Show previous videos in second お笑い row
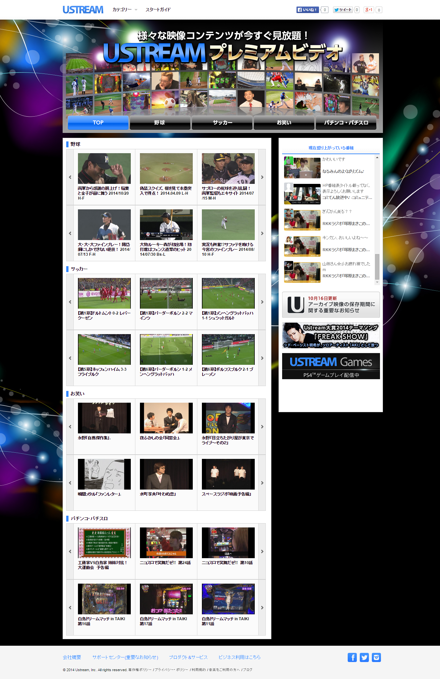440x679 pixels. point(70,483)
